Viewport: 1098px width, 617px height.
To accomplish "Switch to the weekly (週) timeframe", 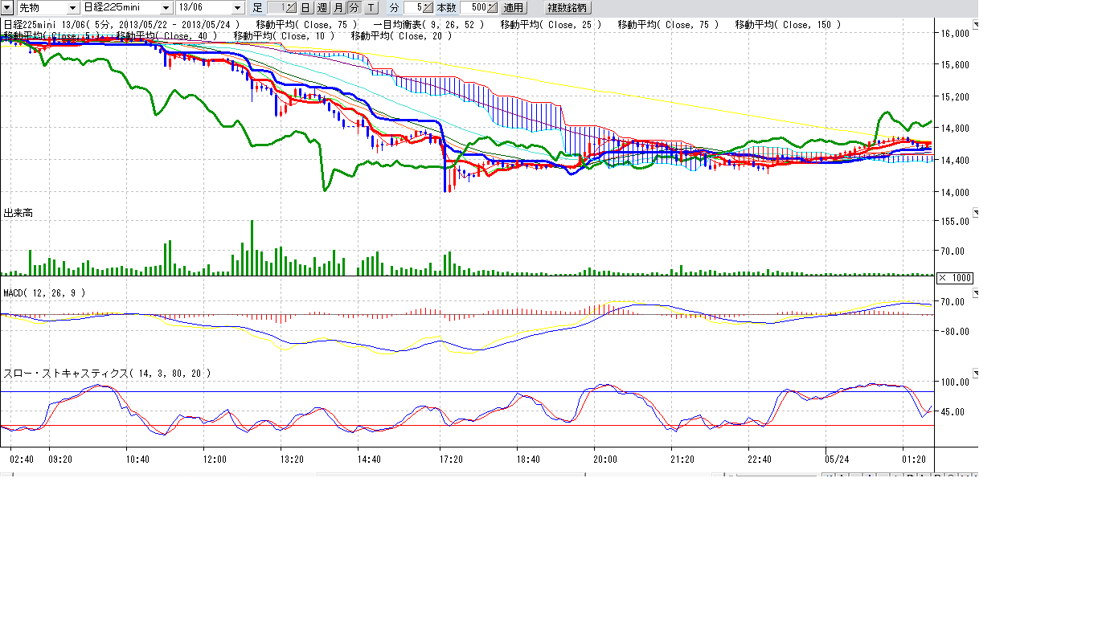I will tap(322, 7).
